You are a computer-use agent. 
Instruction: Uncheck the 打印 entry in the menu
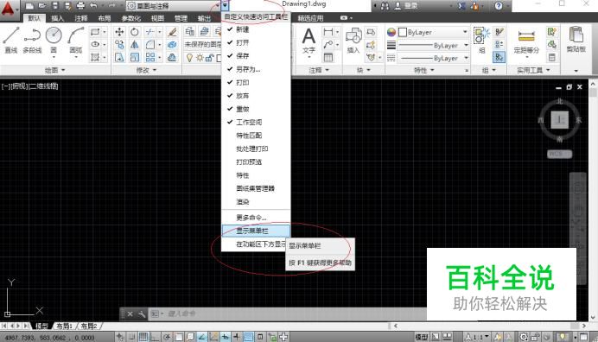[x=256, y=82]
